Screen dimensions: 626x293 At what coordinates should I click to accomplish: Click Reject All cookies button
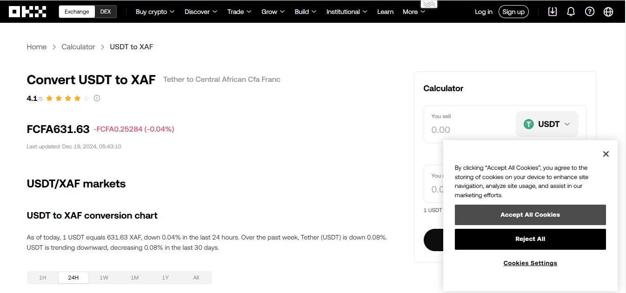(x=530, y=239)
